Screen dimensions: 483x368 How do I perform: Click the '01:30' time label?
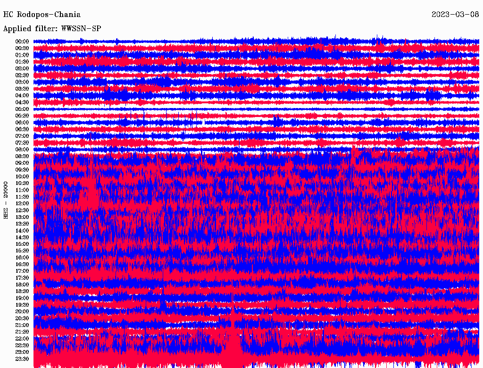click(x=22, y=62)
